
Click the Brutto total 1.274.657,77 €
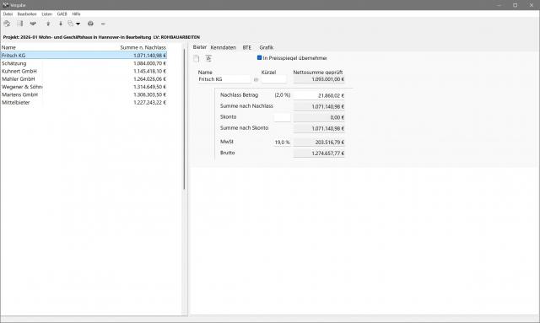319,153
